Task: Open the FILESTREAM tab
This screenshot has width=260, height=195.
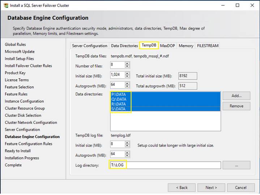Action: (x=208, y=46)
